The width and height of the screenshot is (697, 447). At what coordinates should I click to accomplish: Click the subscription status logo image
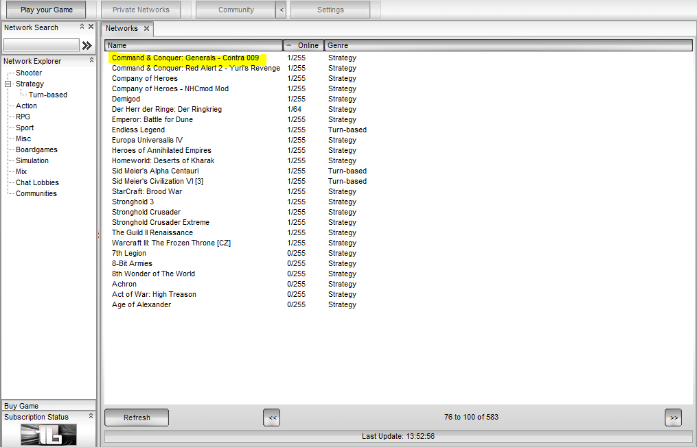tap(49, 435)
